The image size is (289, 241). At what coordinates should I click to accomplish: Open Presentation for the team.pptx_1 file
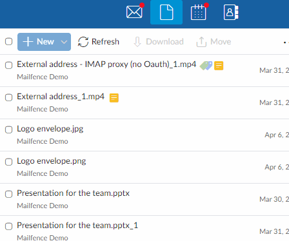click(x=77, y=226)
